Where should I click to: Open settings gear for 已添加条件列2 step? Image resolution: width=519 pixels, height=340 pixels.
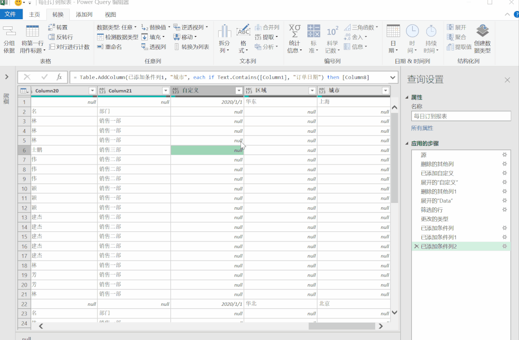[505, 246]
